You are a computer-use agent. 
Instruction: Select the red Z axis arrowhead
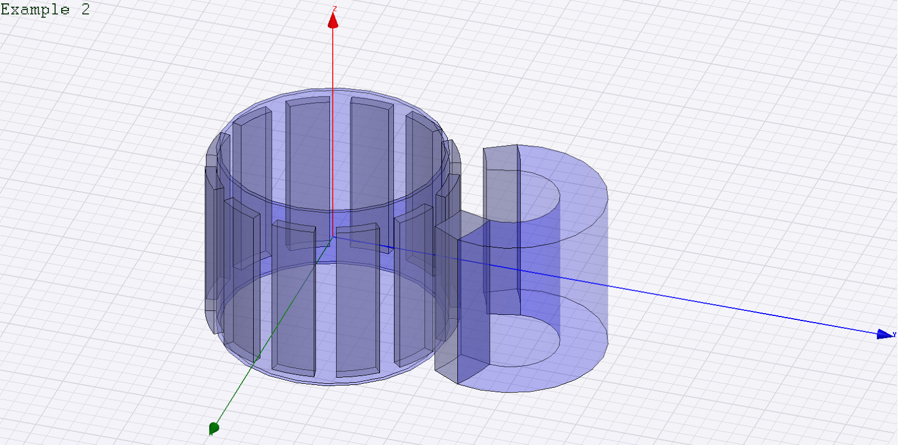click(333, 20)
